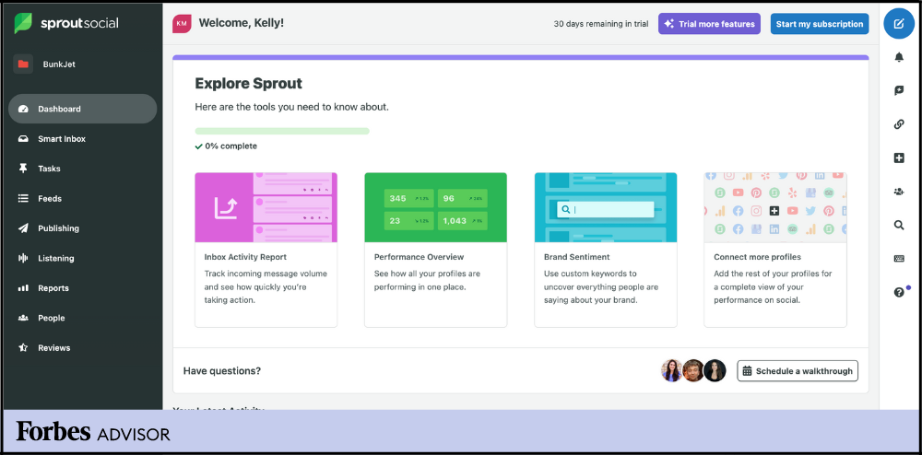Click the Trial more features button
This screenshot has height=455, width=922.
[708, 24]
